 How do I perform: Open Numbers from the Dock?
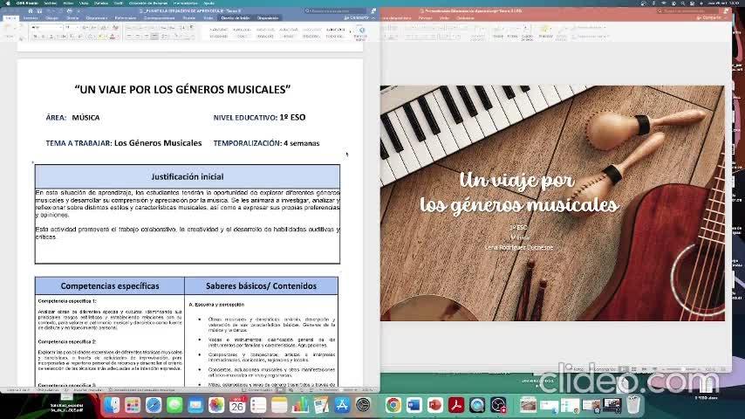tap(300, 405)
